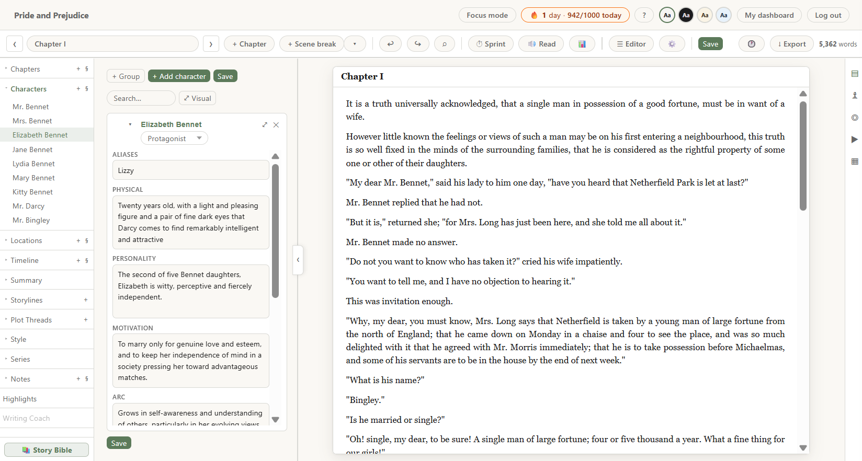The image size is (862, 461).
Task: Add a new location with the plus
Action: pyautogui.click(x=78, y=240)
